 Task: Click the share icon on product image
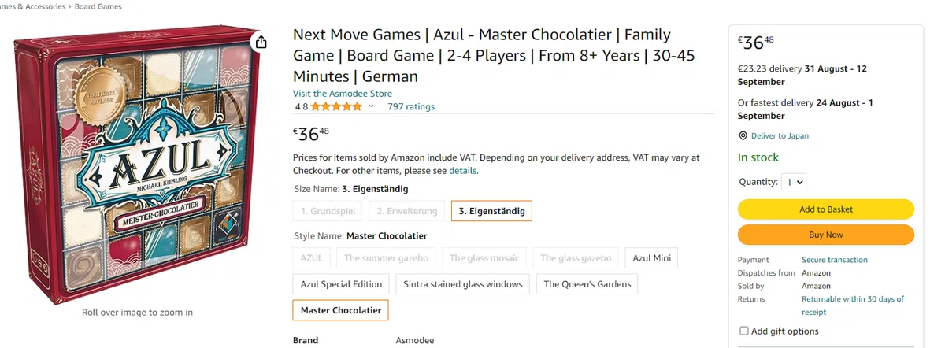click(261, 42)
